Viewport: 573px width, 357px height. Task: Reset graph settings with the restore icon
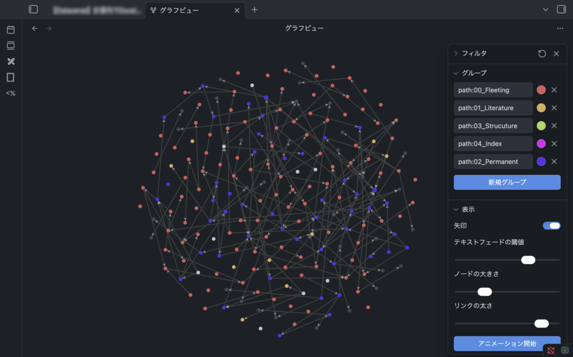point(542,54)
